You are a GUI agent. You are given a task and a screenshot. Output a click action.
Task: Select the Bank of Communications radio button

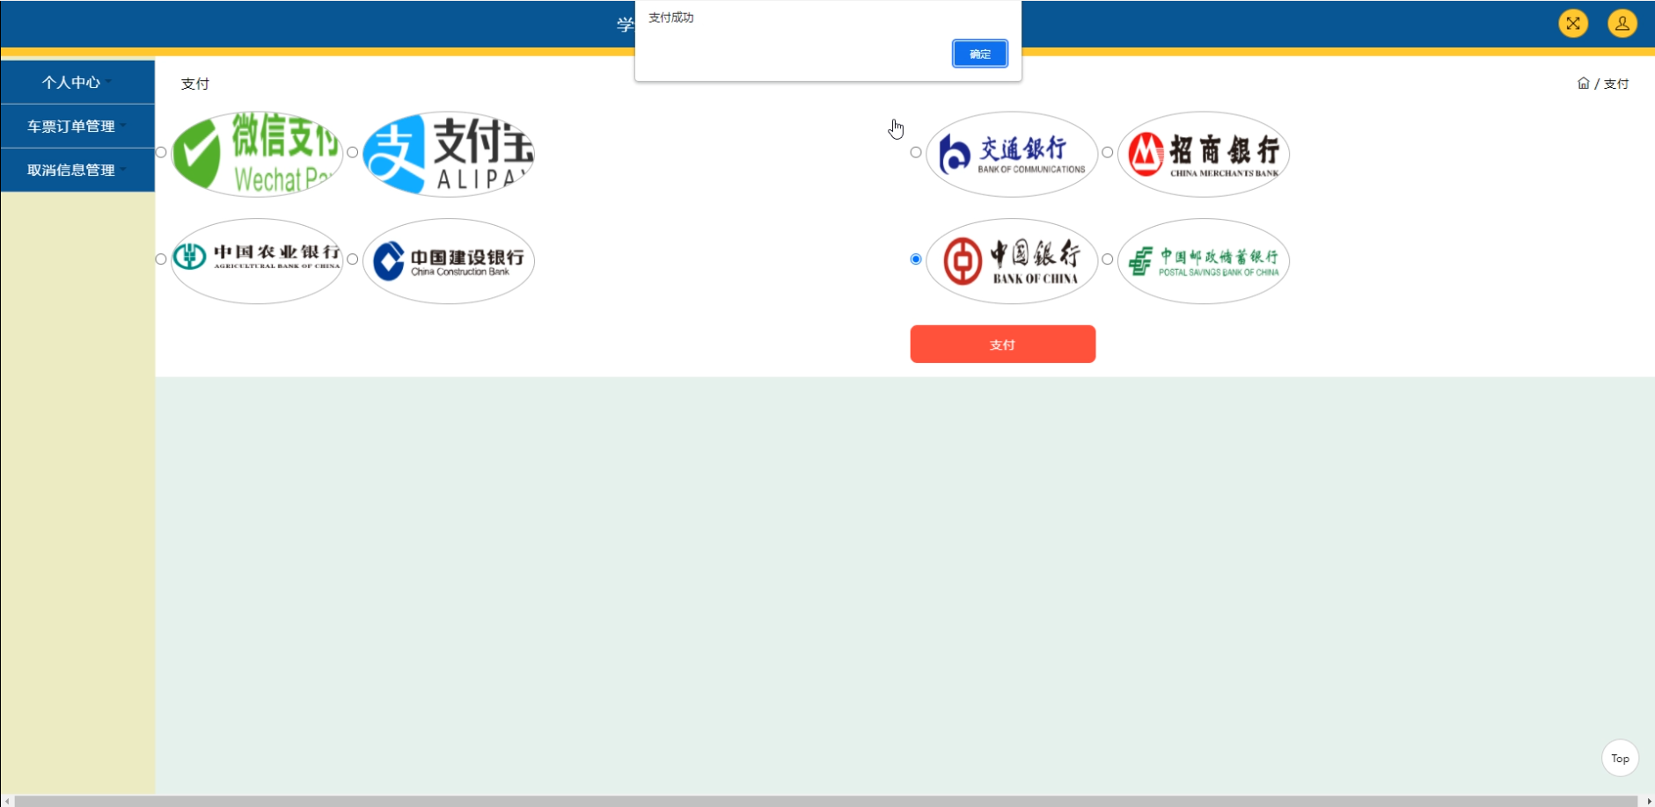[x=916, y=152]
